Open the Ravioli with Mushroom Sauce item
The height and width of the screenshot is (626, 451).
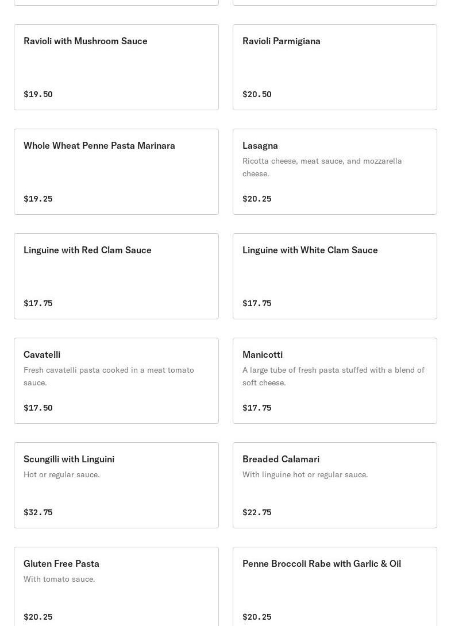tap(116, 67)
